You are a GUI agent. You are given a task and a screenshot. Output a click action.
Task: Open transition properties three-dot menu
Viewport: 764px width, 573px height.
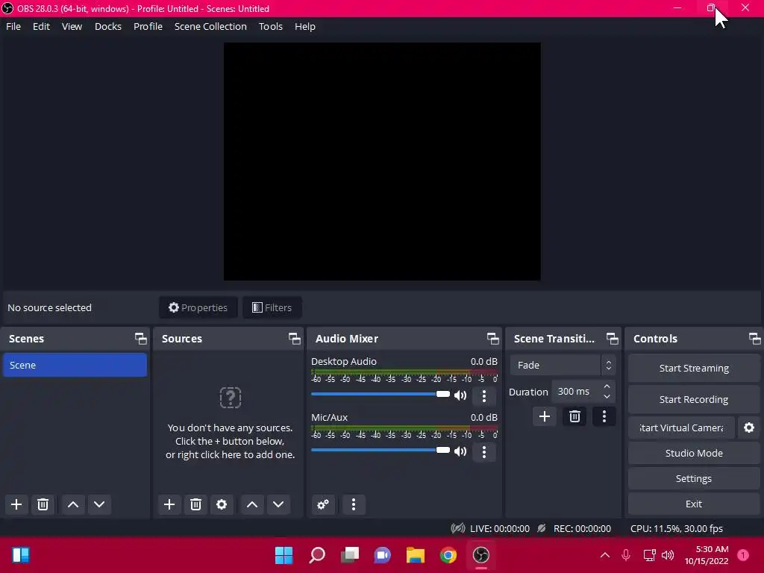[604, 416]
